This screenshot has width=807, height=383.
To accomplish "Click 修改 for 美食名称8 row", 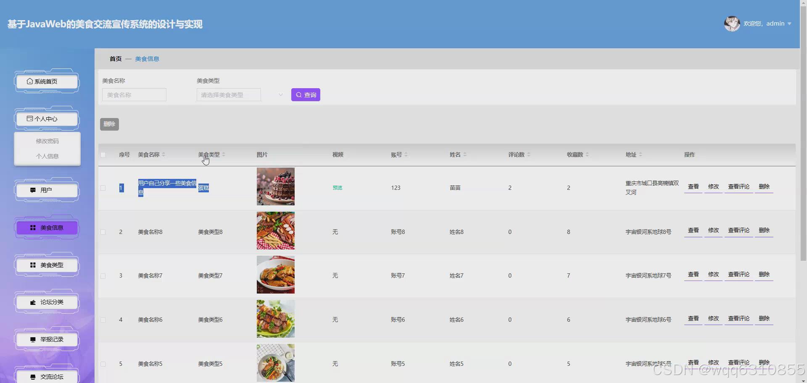I will [x=713, y=231].
